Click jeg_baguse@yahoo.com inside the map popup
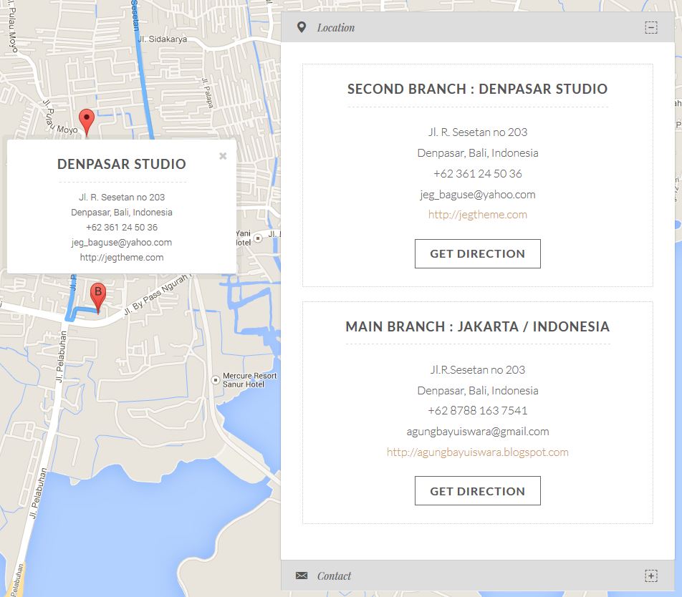This screenshot has height=597, width=682. pos(122,243)
